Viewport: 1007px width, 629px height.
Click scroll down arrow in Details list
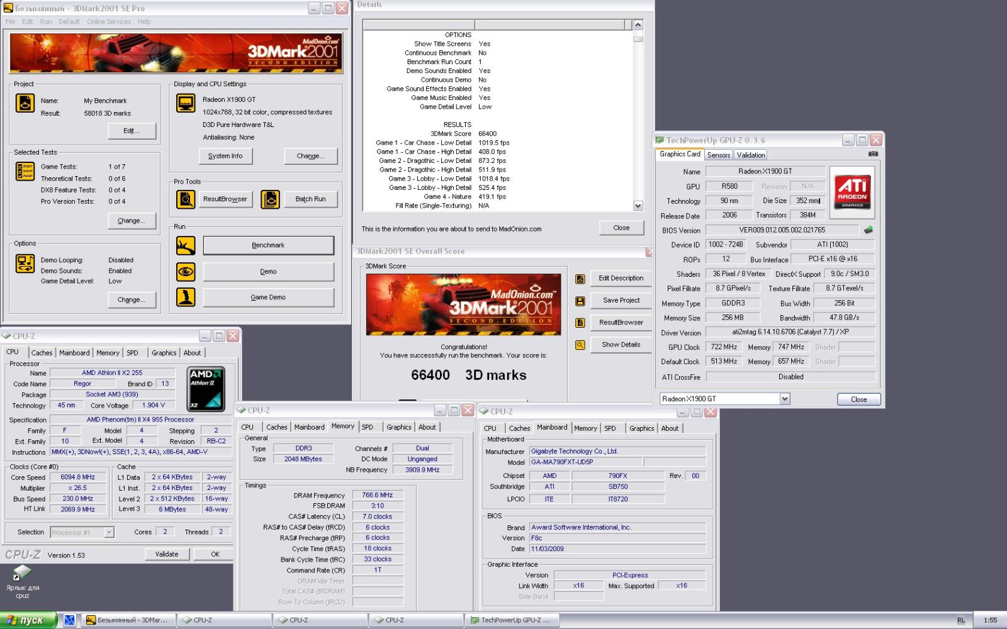tap(638, 206)
